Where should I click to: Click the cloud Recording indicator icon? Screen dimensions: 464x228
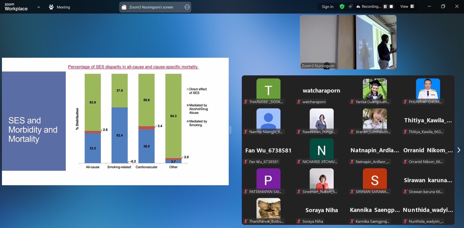(358, 7)
